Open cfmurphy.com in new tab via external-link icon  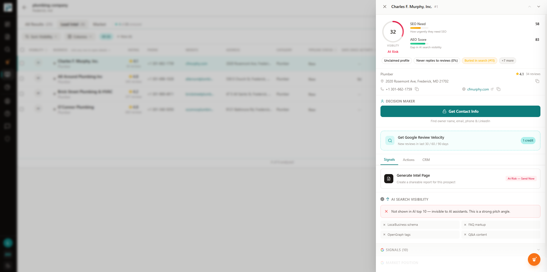(492, 89)
